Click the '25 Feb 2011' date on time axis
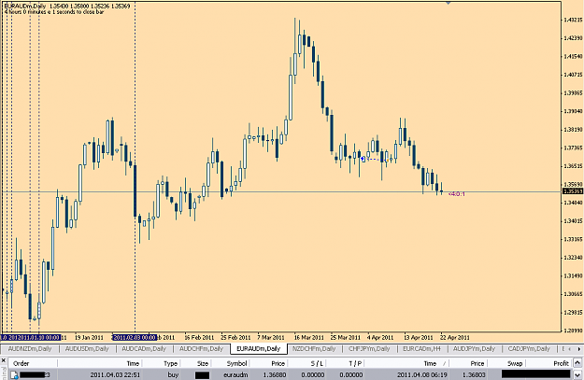The height and width of the screenshot is (380, 584). coord(235,338)
